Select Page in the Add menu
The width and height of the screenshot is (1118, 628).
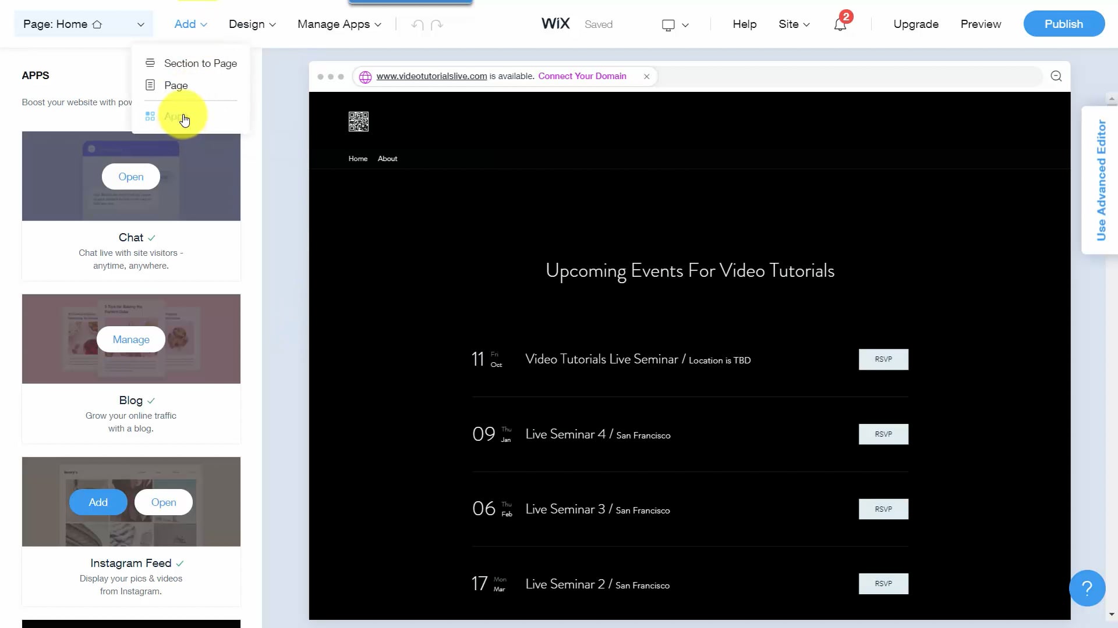pos(176,85)
